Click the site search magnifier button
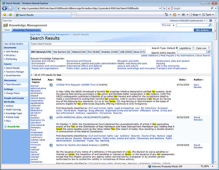 210,25
